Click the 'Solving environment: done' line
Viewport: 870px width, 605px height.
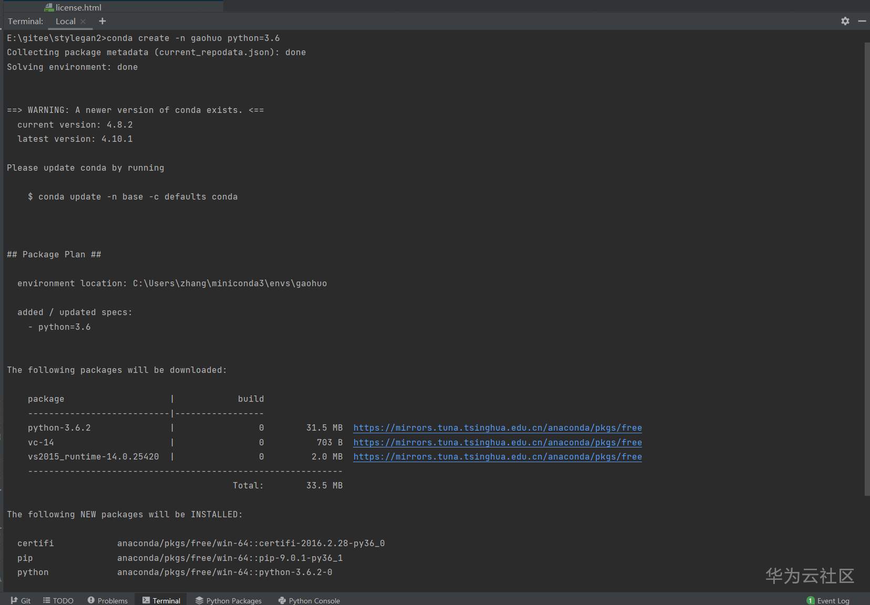pyautogui.click(x=72, y=67)
